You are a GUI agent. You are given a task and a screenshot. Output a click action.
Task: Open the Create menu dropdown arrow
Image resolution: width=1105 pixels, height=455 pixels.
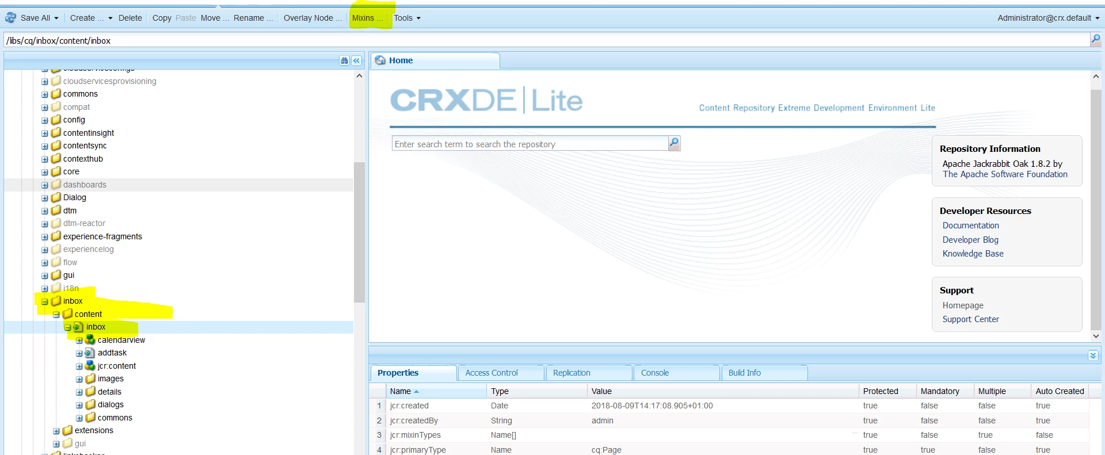(110, 18)
